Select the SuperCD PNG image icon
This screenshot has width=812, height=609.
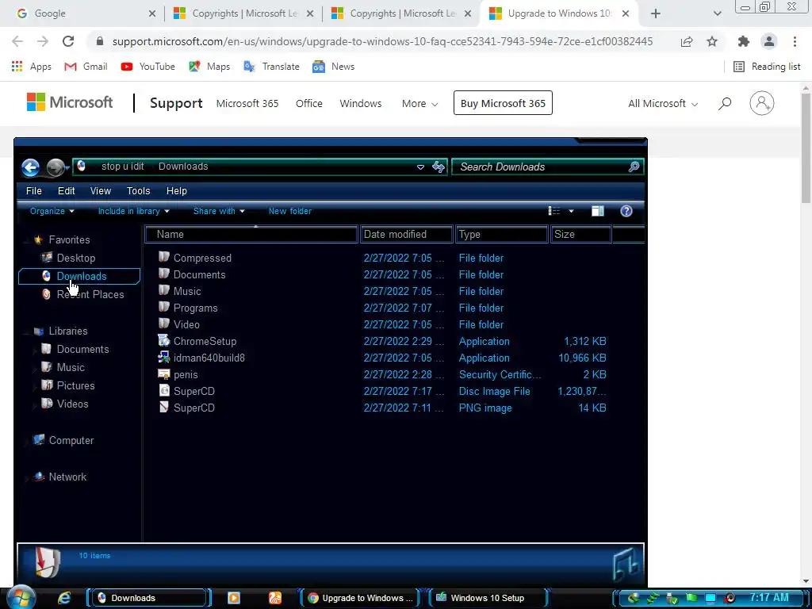pyautogui.click(x=163, y=407)
